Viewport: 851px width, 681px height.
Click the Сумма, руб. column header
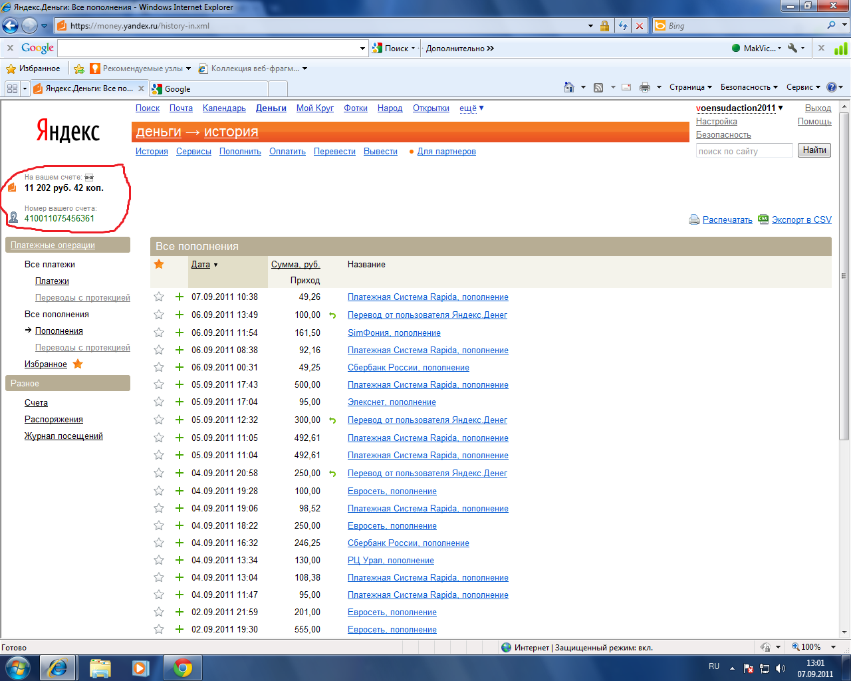coord(296,265)
